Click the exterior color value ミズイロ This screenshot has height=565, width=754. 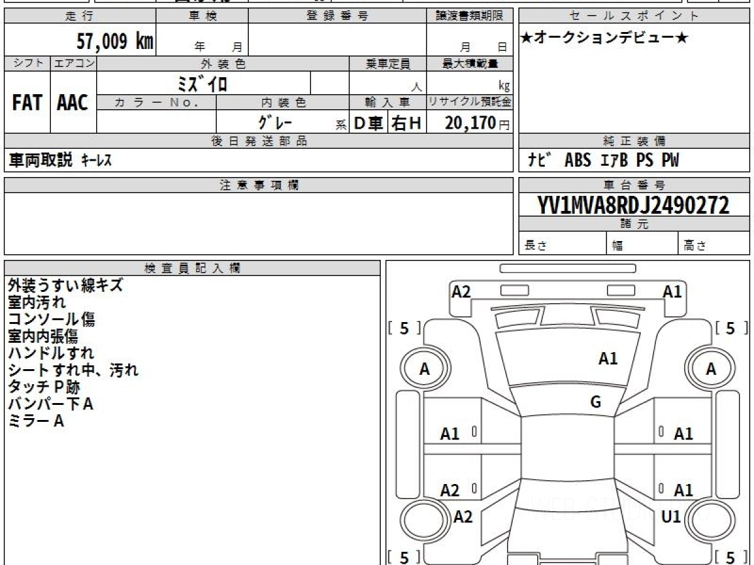(x=203, y=83)
